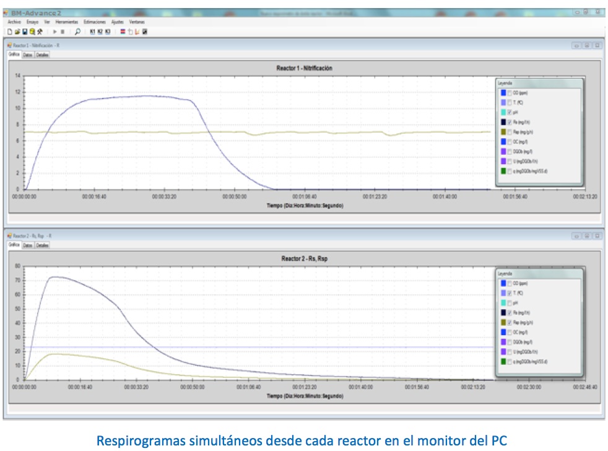Enable OD (ppm) checkbox in Reactor 1 legend
This screenshot has height=451, width=608.
510,93
